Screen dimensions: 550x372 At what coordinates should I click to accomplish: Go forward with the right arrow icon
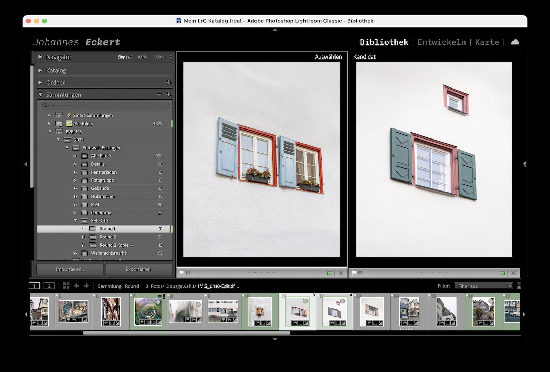pyautogui.click(x=86, y=286)
